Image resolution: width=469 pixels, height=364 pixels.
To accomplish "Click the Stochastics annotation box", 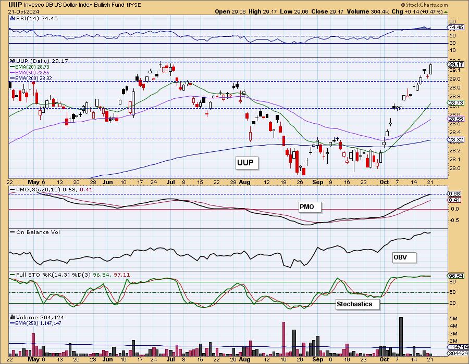I will [357, 304].
